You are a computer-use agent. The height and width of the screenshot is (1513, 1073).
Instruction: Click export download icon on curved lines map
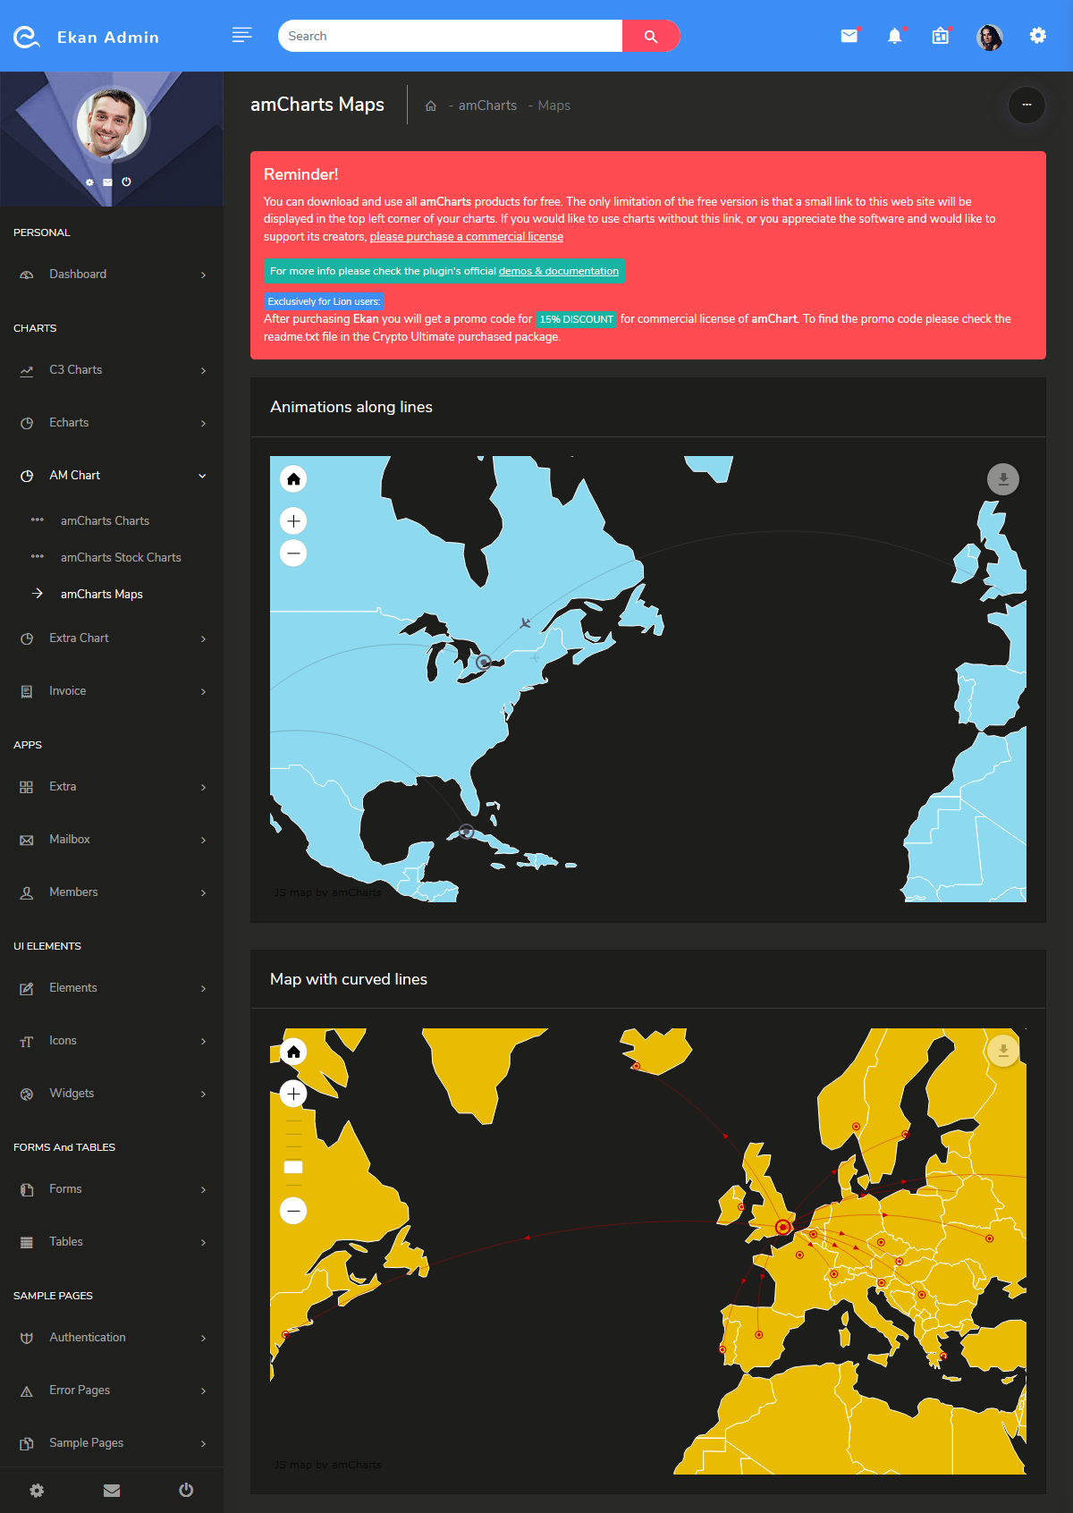coord(1003,1051)
